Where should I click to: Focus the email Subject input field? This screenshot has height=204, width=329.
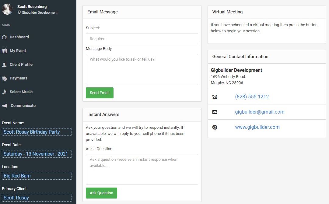pyautogui.click(x=142, y=39)
